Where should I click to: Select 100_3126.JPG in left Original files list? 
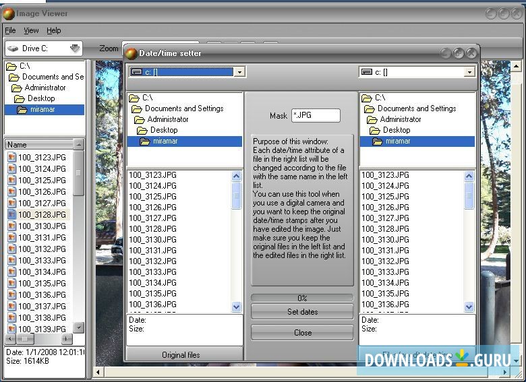pyautogui.click(x=152, y=208)
